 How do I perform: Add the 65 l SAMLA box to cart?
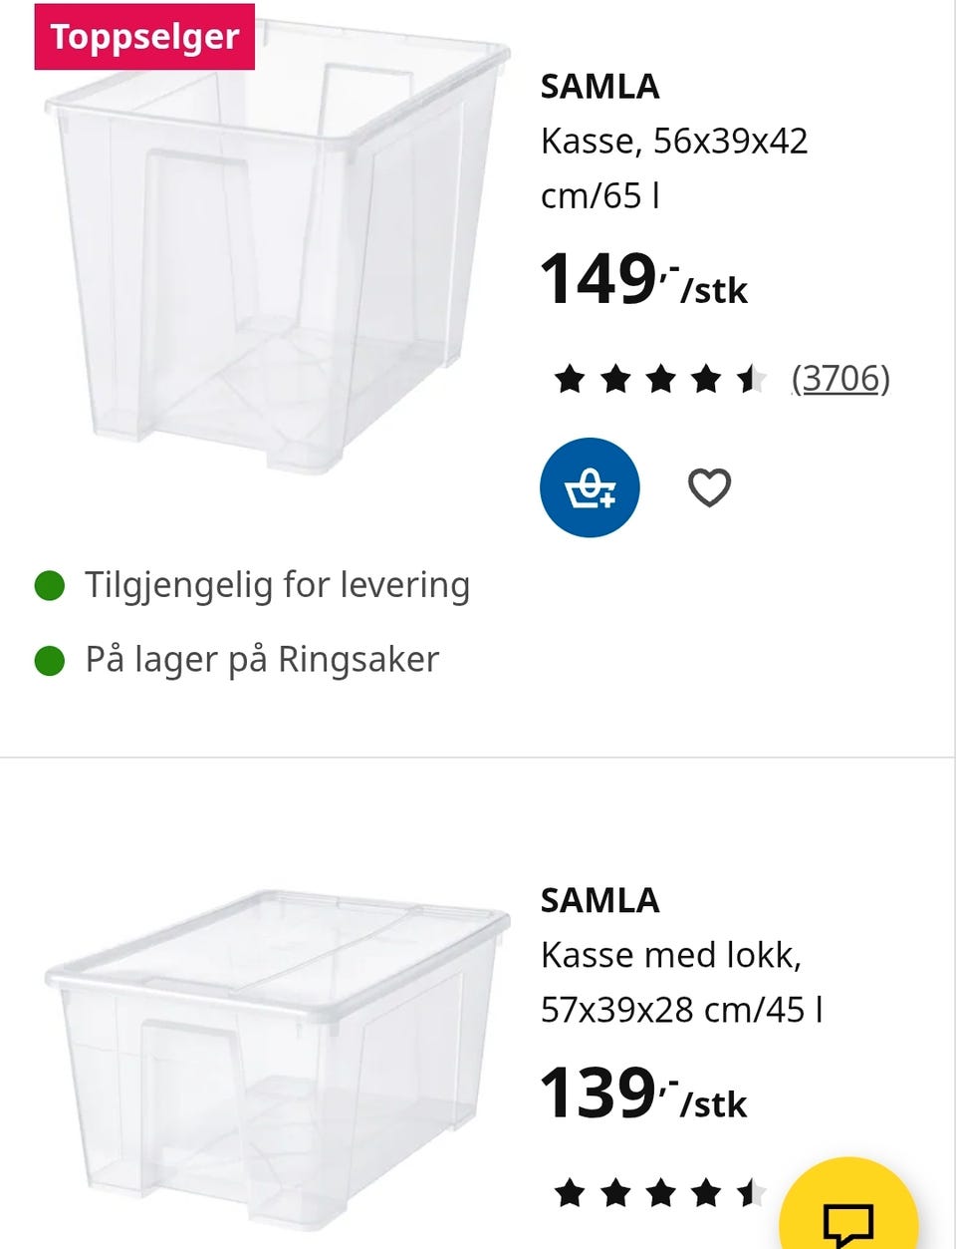[x=590, y=487]
